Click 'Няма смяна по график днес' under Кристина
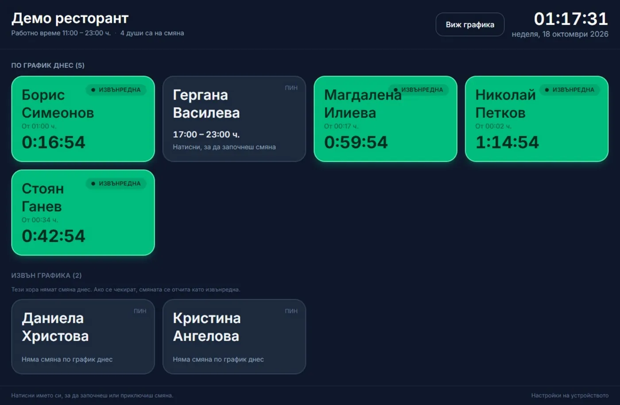620x405 pixels. pyautogui.click(x=218, y=359)
